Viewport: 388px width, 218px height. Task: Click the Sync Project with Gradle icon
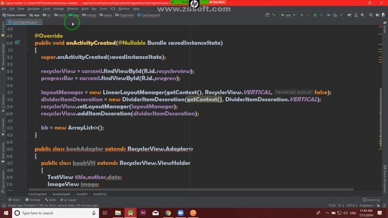[349, 15]
